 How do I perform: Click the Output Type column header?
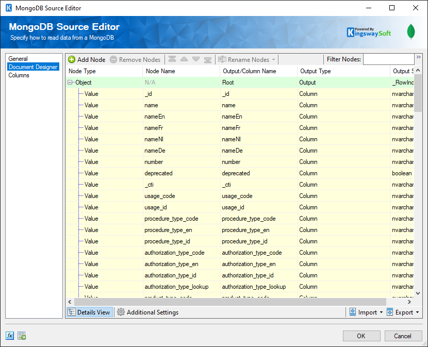pos(343,71)
